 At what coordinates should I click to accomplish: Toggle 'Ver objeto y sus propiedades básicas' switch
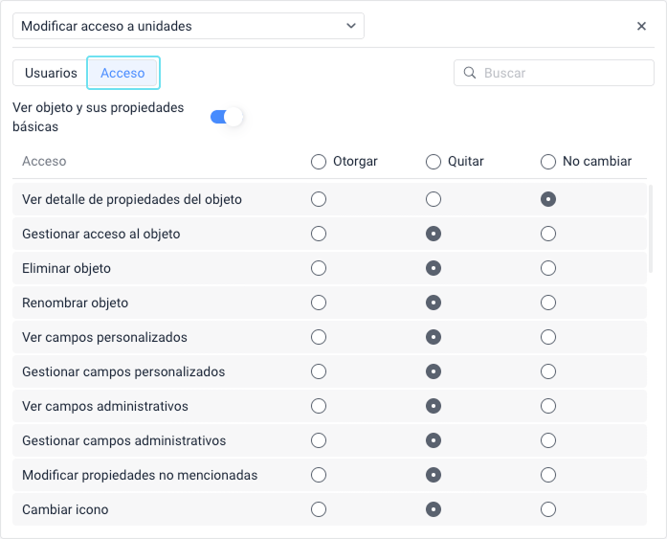pyautogui.click(x=227, y=117)
